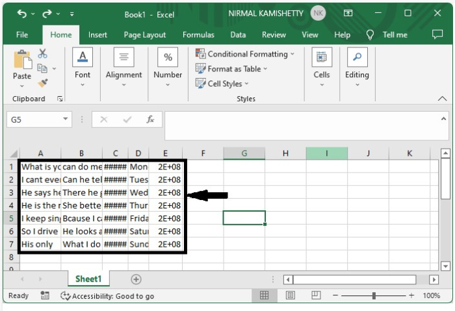
Task: Click the formula bar Cancel X
Action: click(104, 119)
